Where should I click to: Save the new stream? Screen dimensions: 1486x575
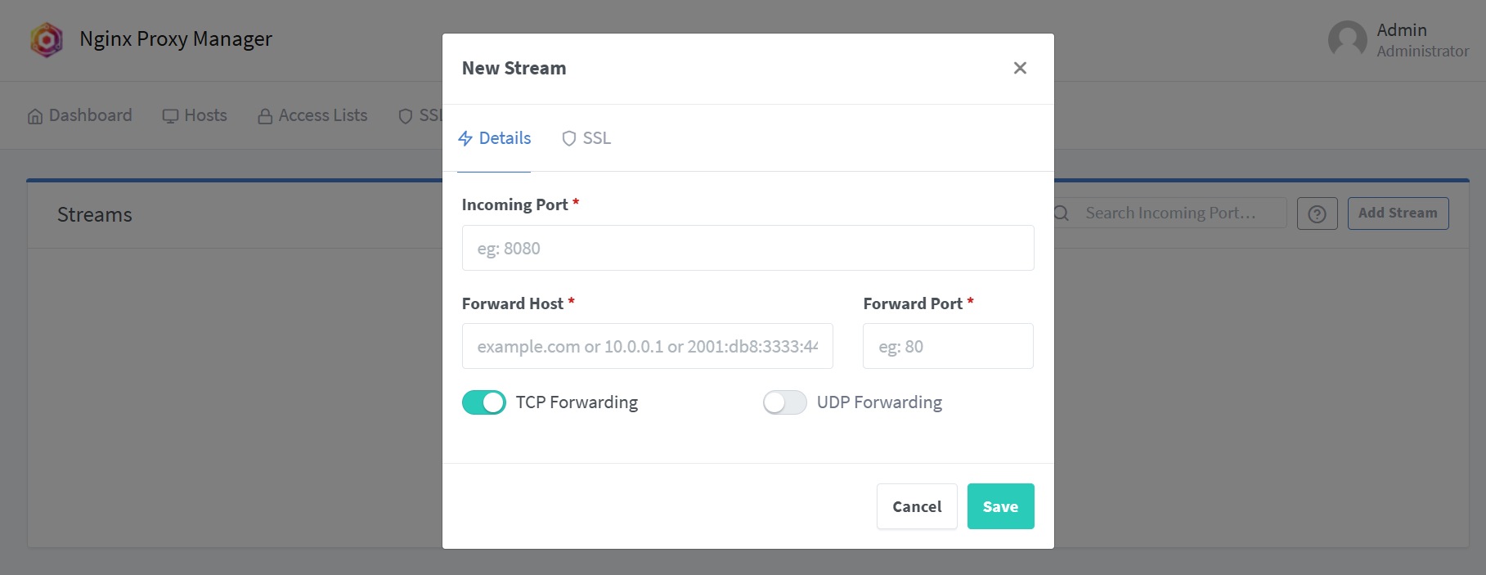tap(1000, 506)
